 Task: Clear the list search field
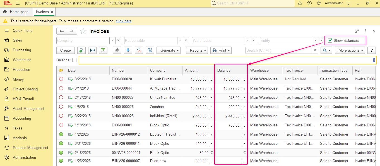pos(315,50)
